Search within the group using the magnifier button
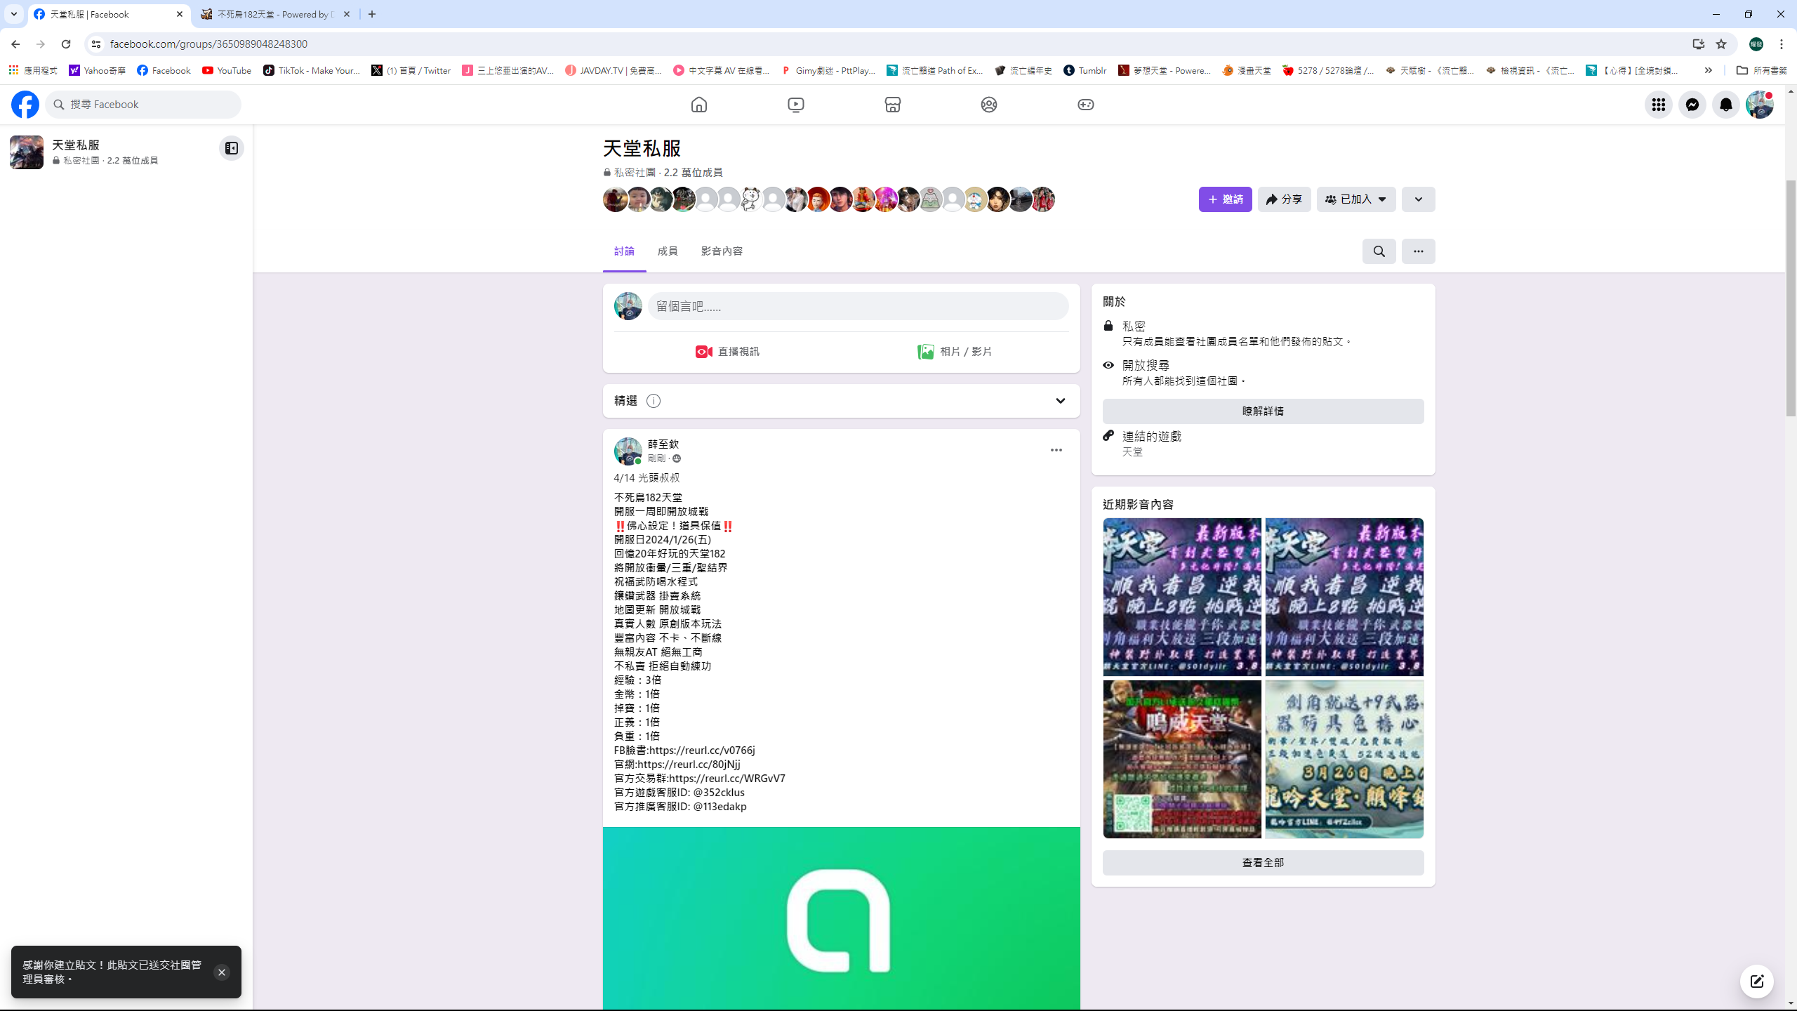This screenshot has height=1011, width=1797. point(1379,251)
